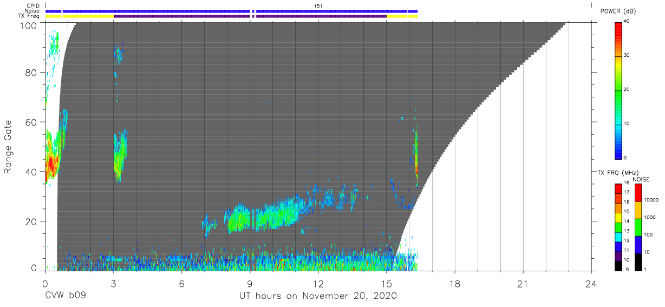The width and height of the screenshot is (665, 307).
Task: Click the 40 tick on the POWER colorbar
Action: [627, 22]
